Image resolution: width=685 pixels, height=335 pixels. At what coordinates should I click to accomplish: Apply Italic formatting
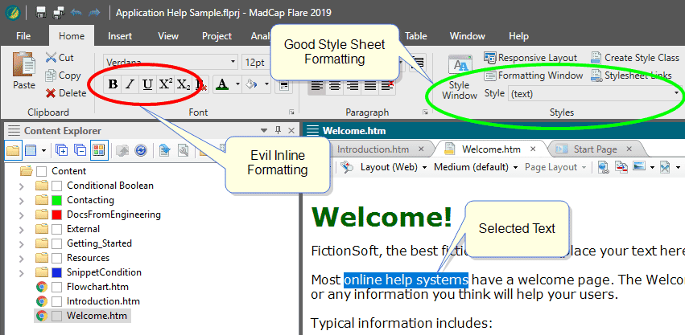[x=130, y=84]
